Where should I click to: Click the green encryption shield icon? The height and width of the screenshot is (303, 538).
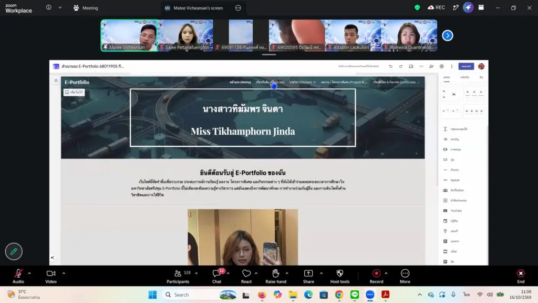[417, 7]
